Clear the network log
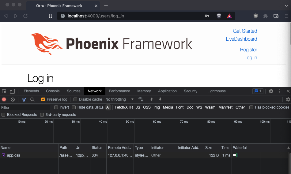This screenshot has height=174, width=291. coord(13,99)
